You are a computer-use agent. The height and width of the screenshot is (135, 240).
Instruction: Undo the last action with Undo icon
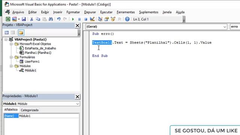pos(59,19)
